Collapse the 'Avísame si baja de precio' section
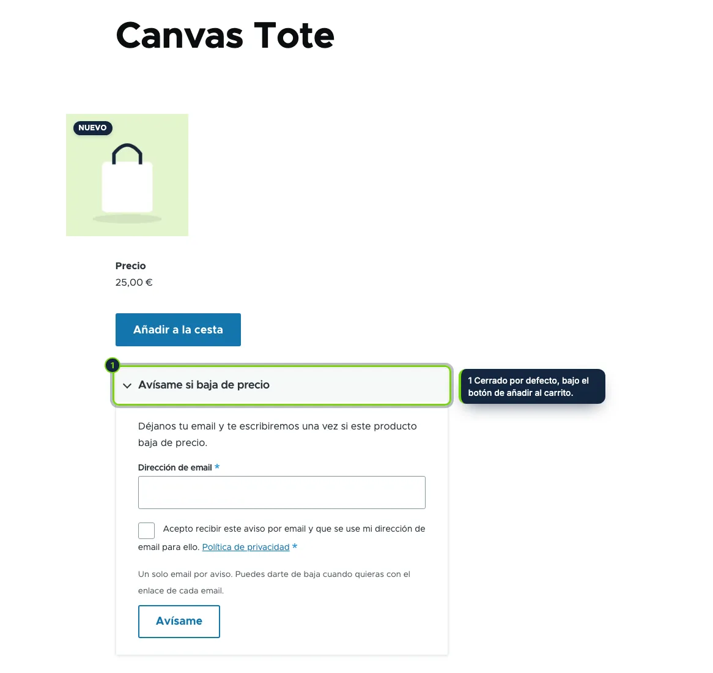 click(x=281, y=385)
